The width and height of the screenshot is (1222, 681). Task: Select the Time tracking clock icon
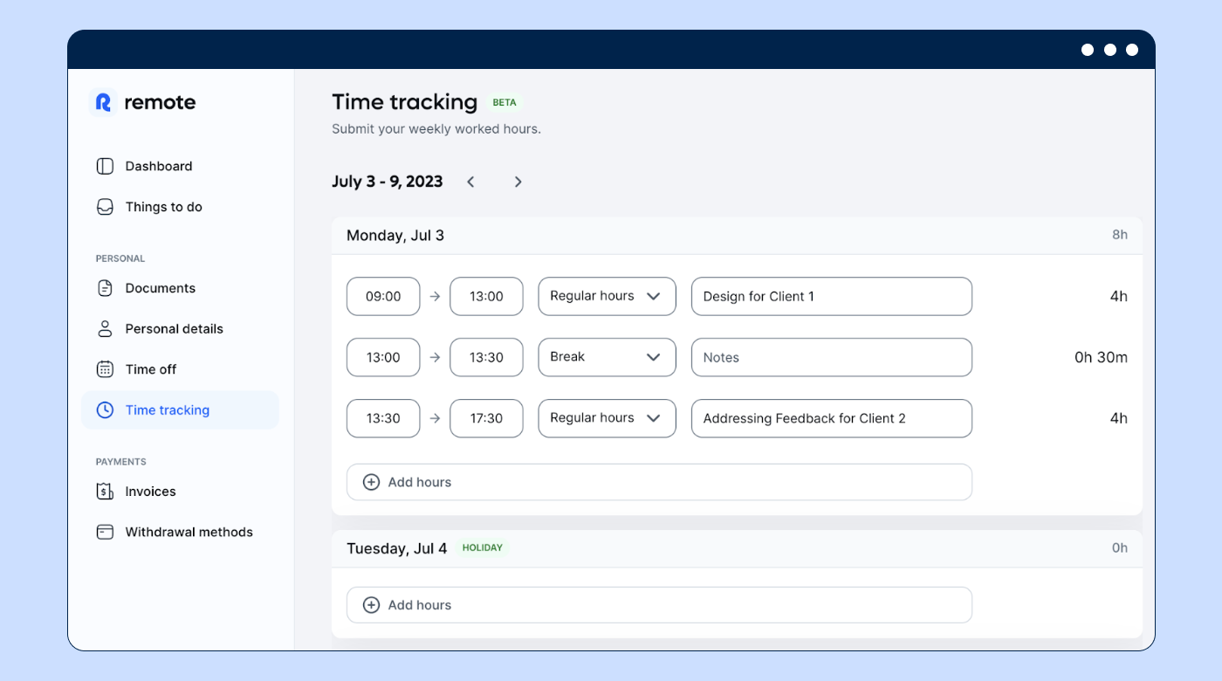[x=105, y=409]
